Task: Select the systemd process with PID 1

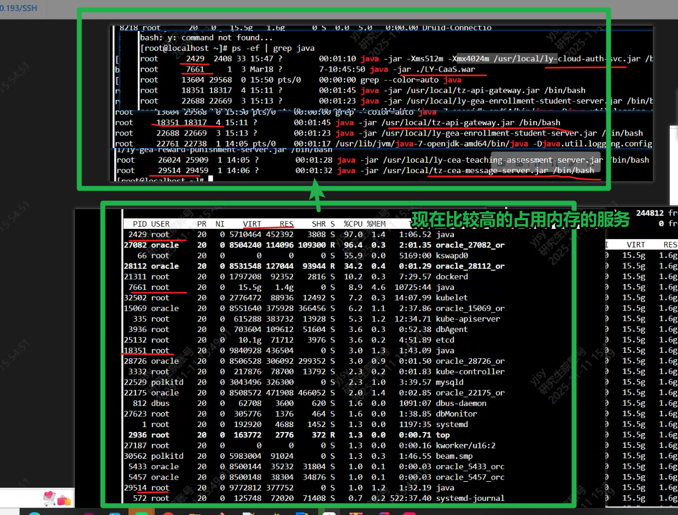Action: point(314,424)
